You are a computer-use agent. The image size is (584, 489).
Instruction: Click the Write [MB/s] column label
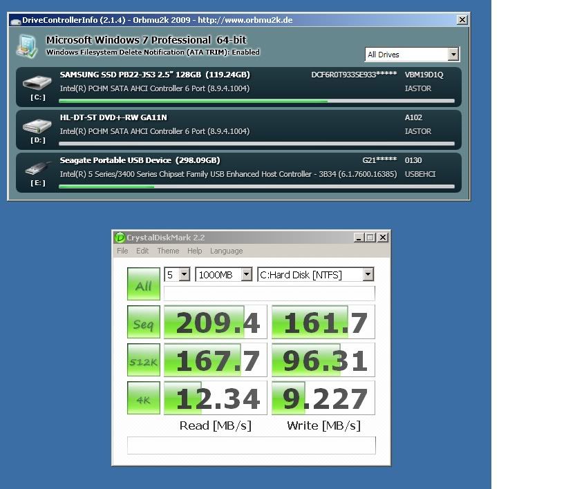pyautogui.click(x=323, y=425)
